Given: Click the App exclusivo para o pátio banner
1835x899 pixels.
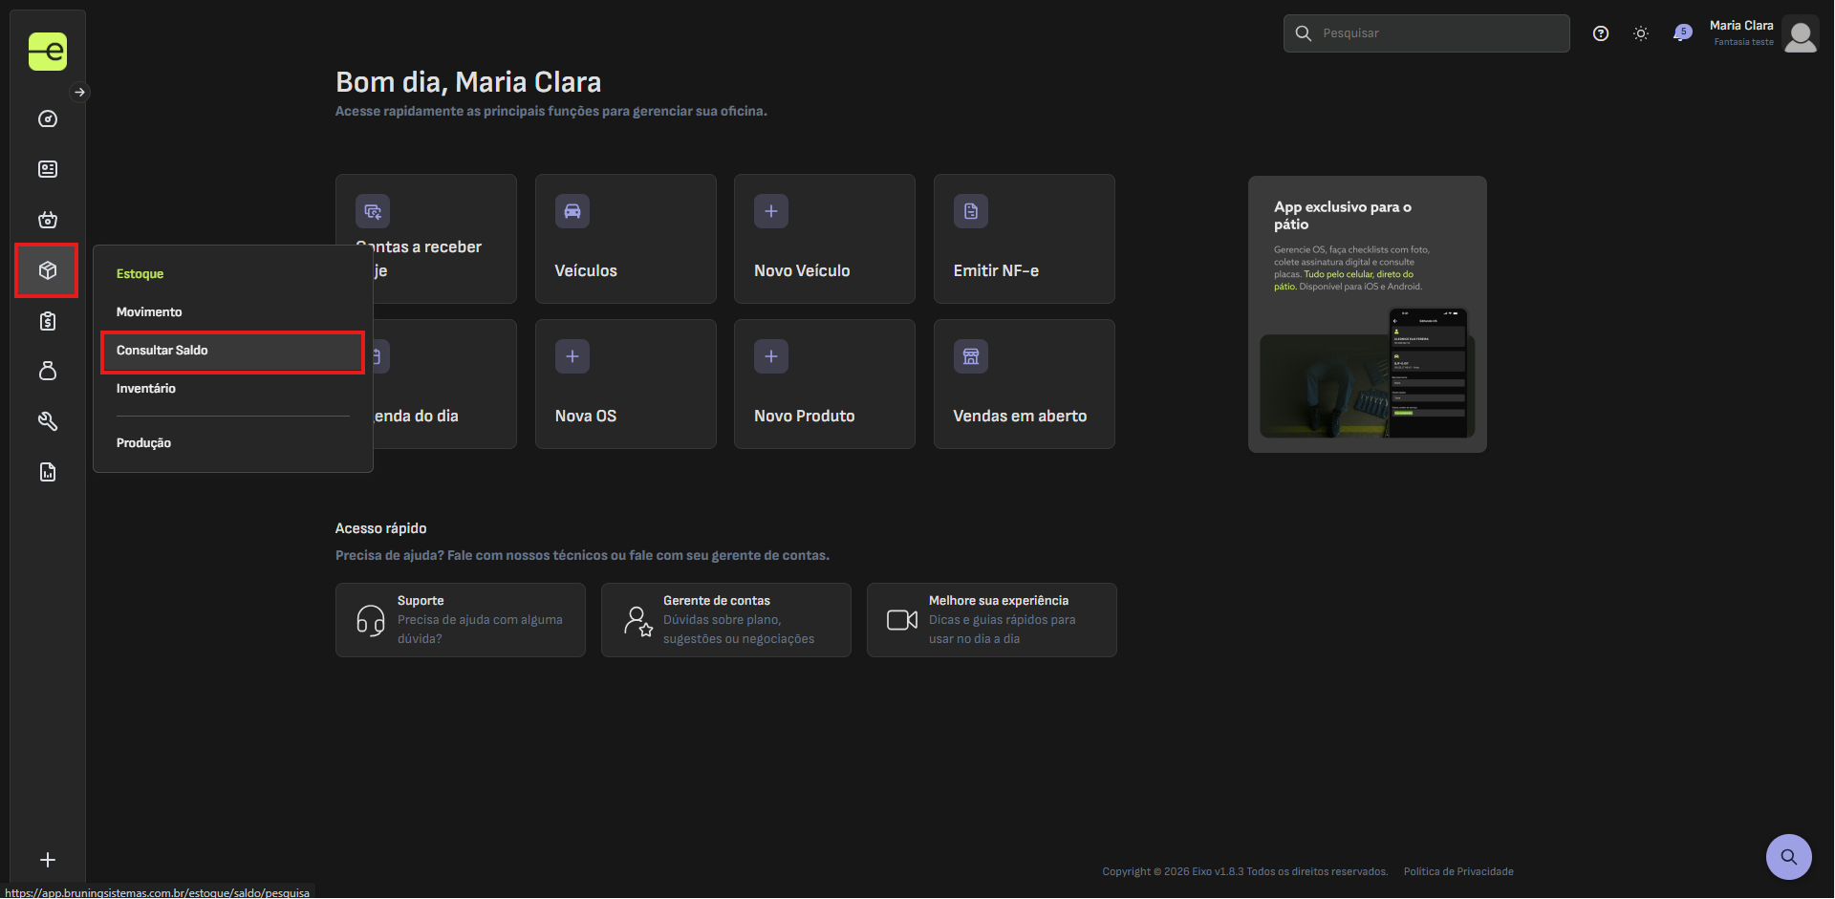Looking at the screenshot, I should click(1368, 314).
